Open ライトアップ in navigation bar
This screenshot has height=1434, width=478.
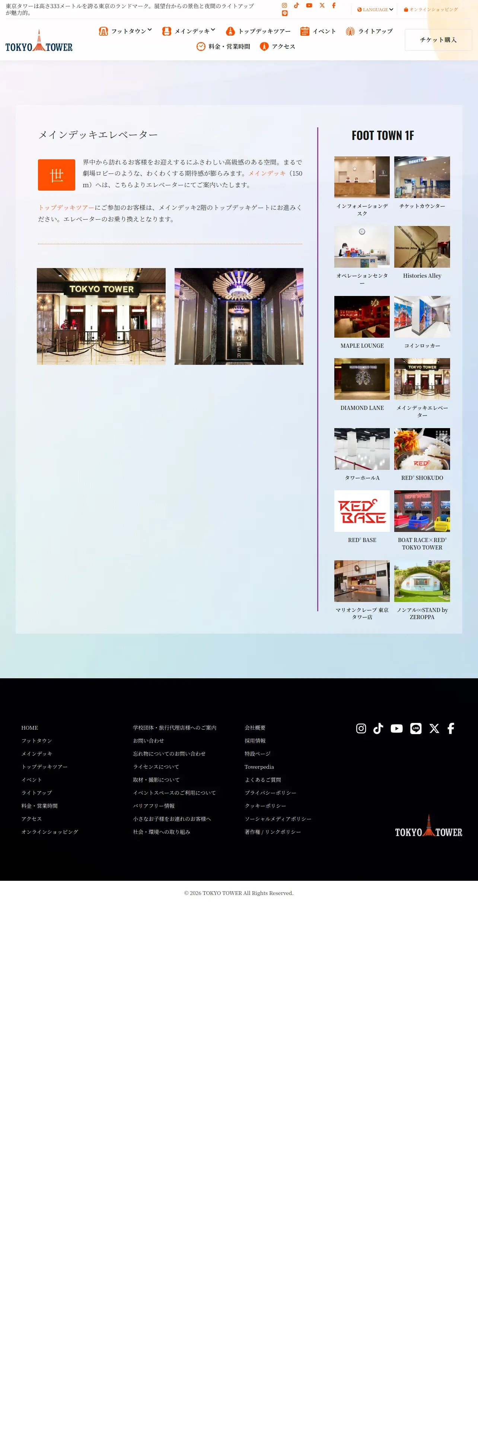click(x=369, y=31)
